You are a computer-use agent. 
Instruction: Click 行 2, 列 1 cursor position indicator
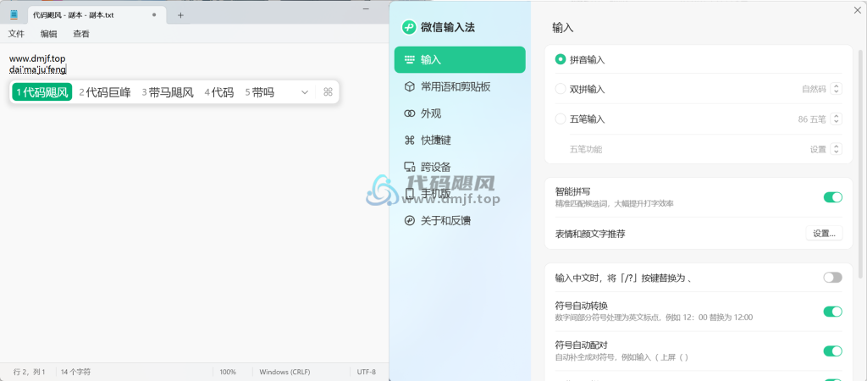point(29,373)
